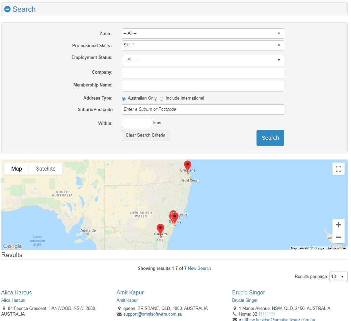Screen dimensions: 351x321
Task: Change Results per page from 18
Action: (x=338, y=277)
